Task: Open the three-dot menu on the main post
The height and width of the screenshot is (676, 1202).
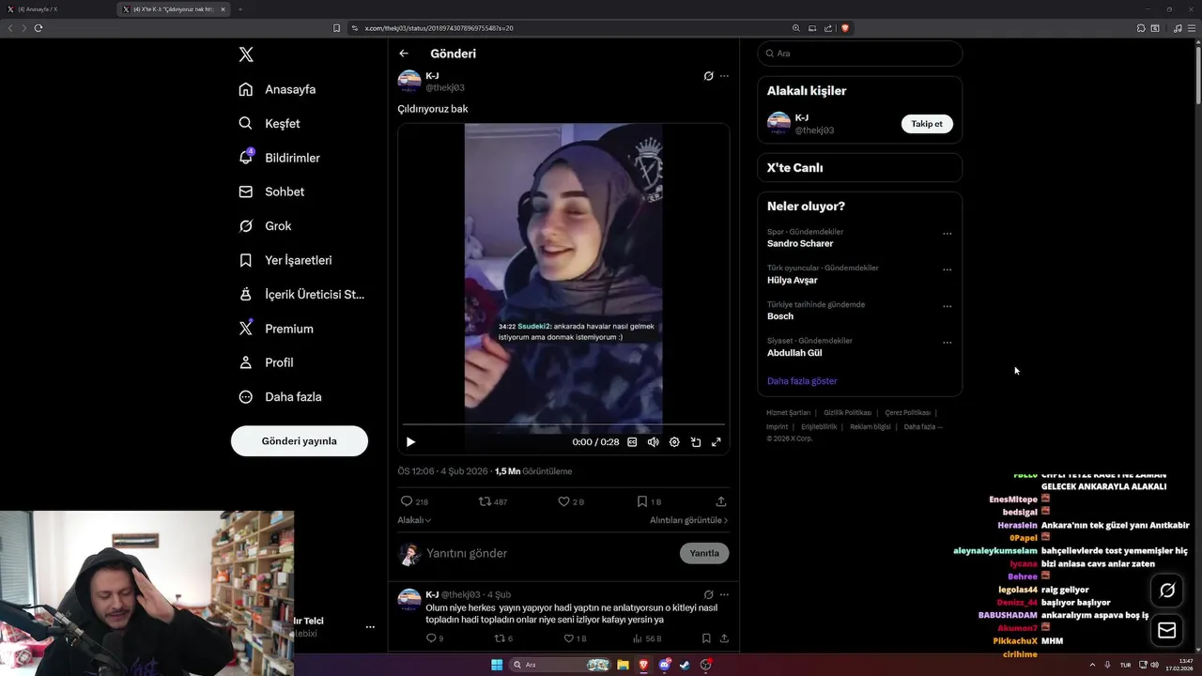Action: coord(724,76)
